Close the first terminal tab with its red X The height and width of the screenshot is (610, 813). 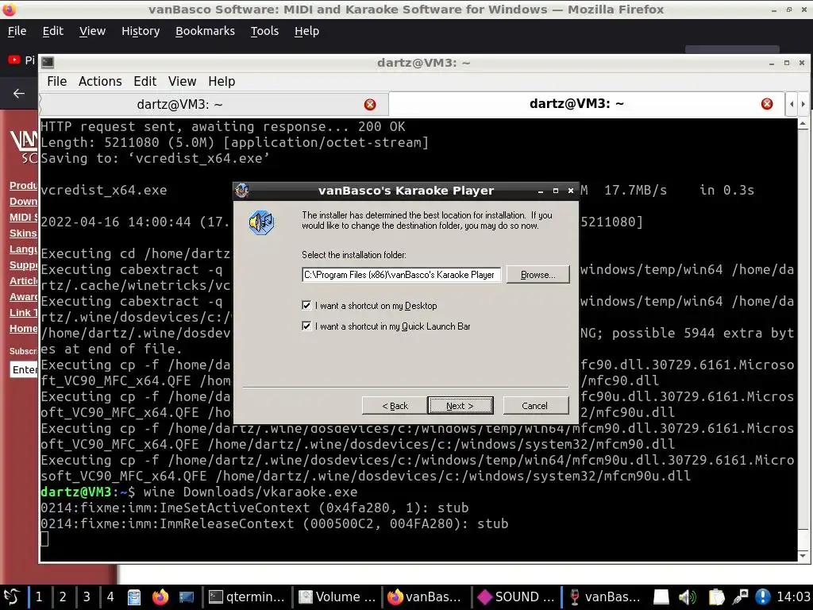(370, 104)
